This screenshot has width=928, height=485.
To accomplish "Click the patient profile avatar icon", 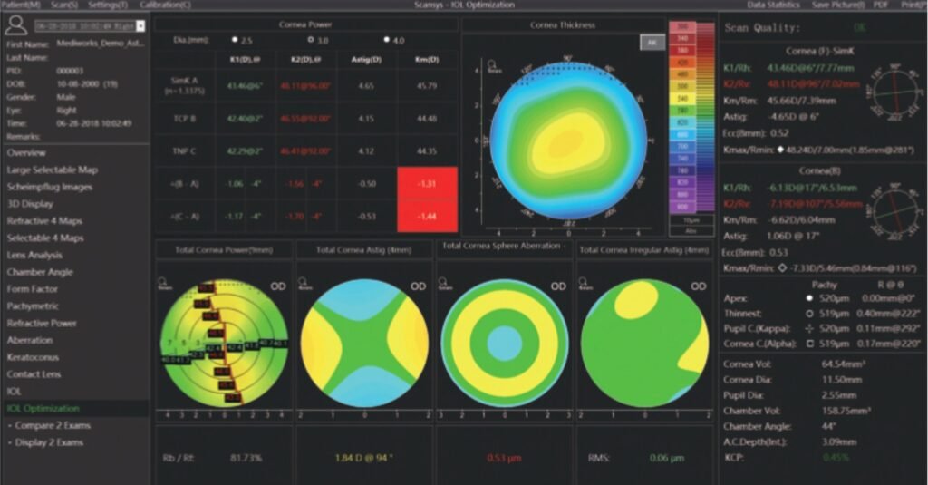I will click(15, 26).
